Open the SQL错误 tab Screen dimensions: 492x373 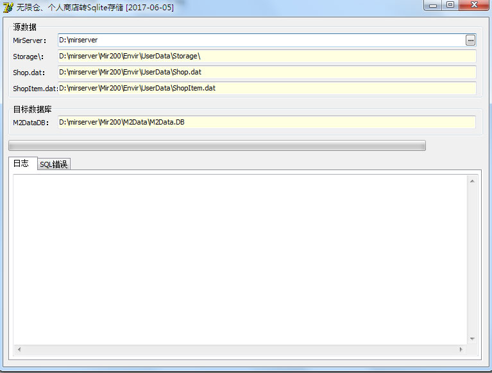pos(54,164)
